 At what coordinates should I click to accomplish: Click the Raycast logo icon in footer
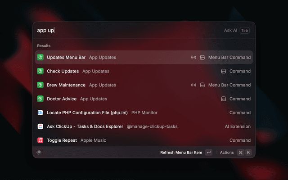pos(39,152)
